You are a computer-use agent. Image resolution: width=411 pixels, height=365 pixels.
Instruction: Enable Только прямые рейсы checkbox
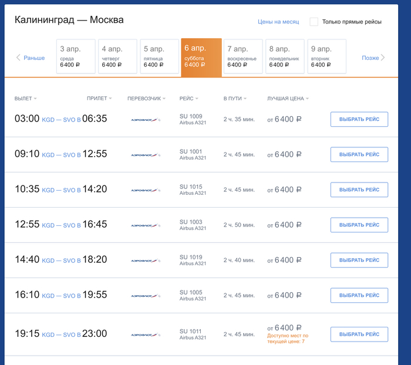pos(314,22)
